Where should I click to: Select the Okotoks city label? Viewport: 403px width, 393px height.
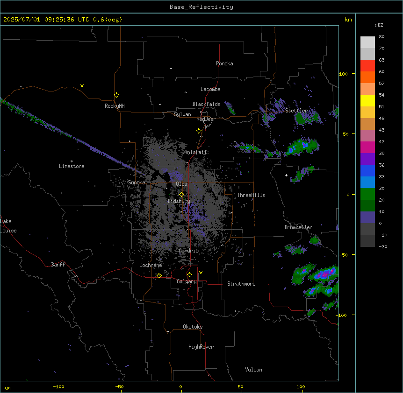(x=193, y=327)
